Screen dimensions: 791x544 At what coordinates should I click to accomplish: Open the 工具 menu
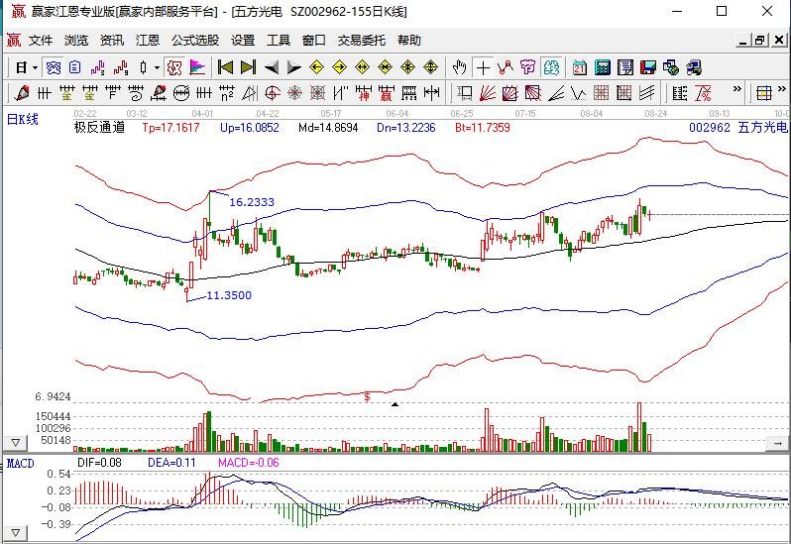pyautogui.click(x=278, y=41)
